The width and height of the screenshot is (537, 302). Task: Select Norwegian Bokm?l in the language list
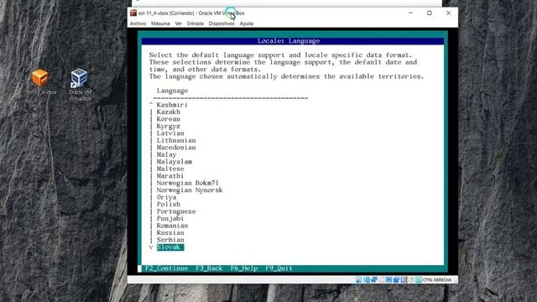[187, 183]
